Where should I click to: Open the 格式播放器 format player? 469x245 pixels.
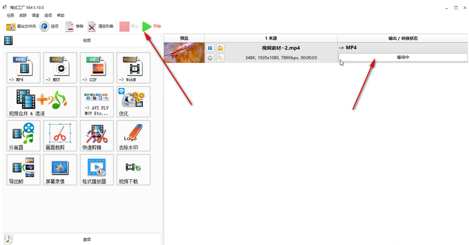[96, 169]
